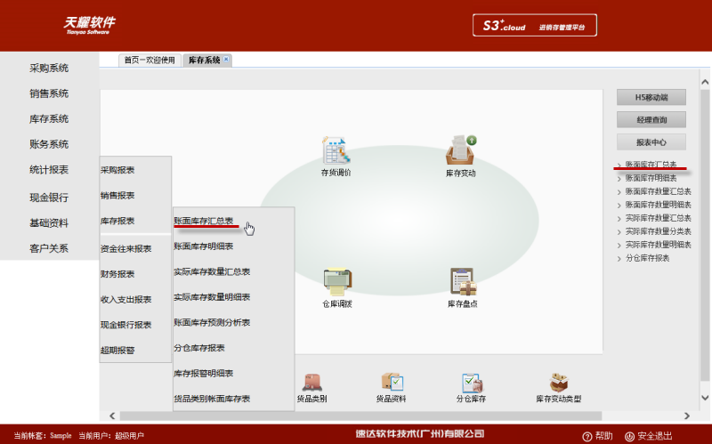Expand 财务报表 in the report menu
Viewport: 712px width, 444px height.
point(117,274)
